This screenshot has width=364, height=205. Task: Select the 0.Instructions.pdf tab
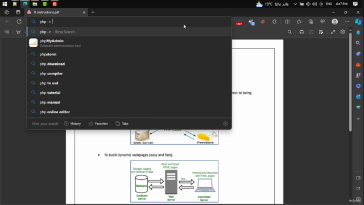pyautogui.click(x=56, y=13)
